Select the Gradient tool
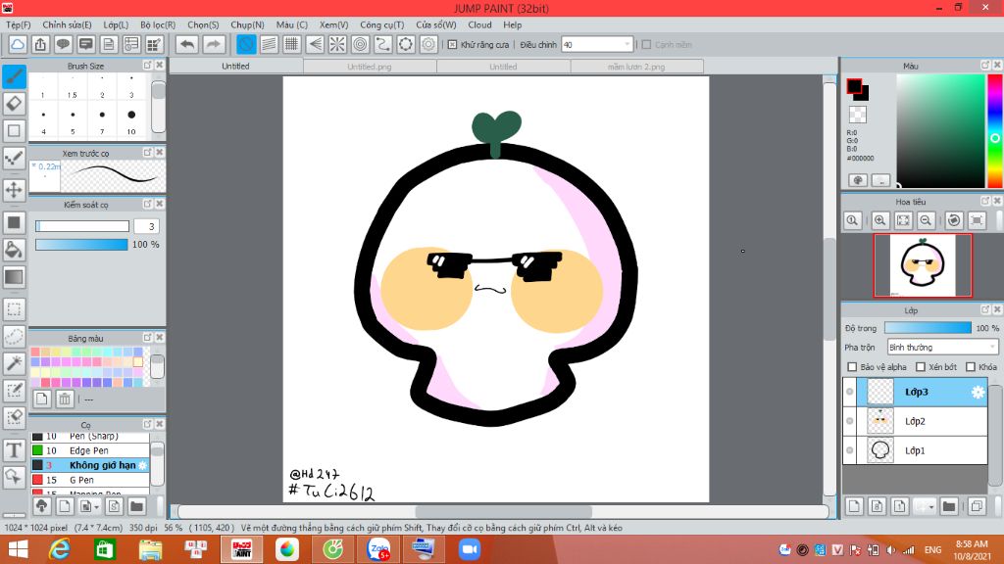The height and width of the screenshot is (564, 1004). (14, 277)
